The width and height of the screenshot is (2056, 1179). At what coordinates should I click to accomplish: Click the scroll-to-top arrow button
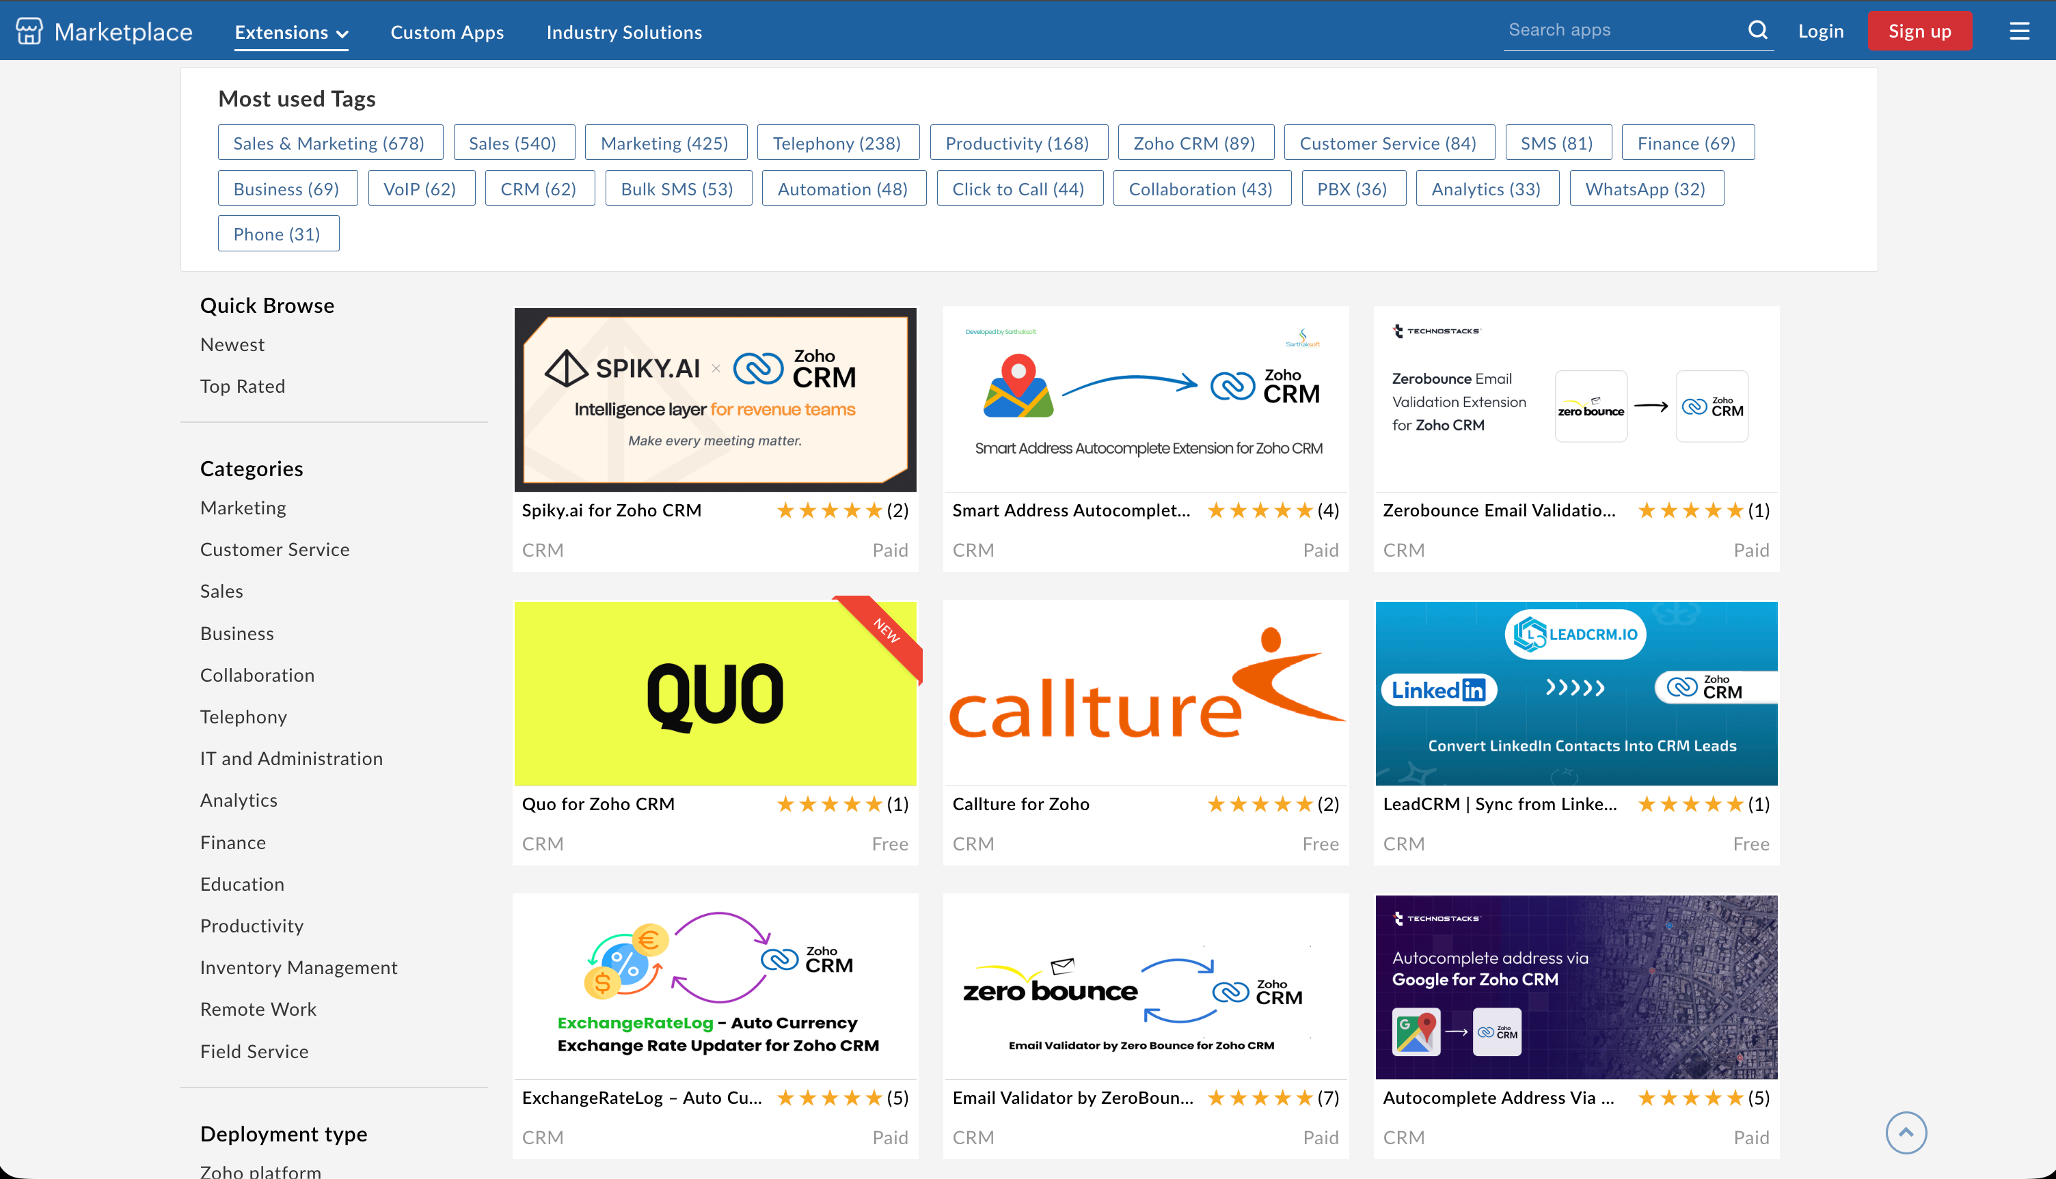tap(1906, 1132)
